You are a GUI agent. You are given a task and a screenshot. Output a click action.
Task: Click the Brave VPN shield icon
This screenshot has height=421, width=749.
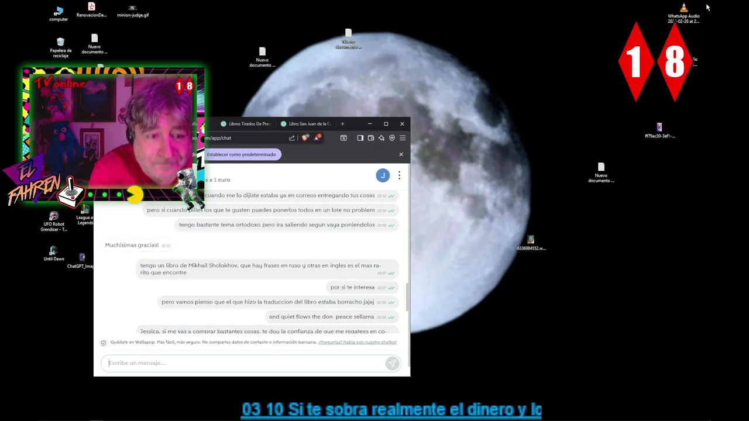pos(391,138)
